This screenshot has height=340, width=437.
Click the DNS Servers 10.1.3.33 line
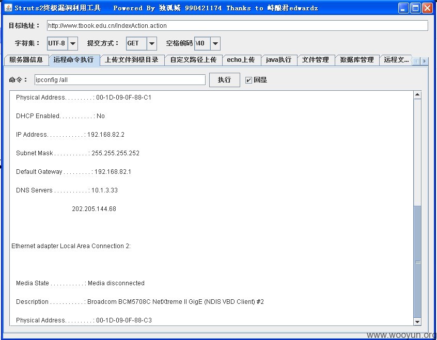click(67, 190)
